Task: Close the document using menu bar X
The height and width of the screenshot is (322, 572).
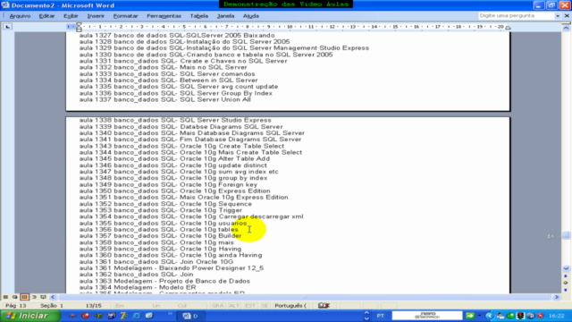Action: (x=567, y=16)
